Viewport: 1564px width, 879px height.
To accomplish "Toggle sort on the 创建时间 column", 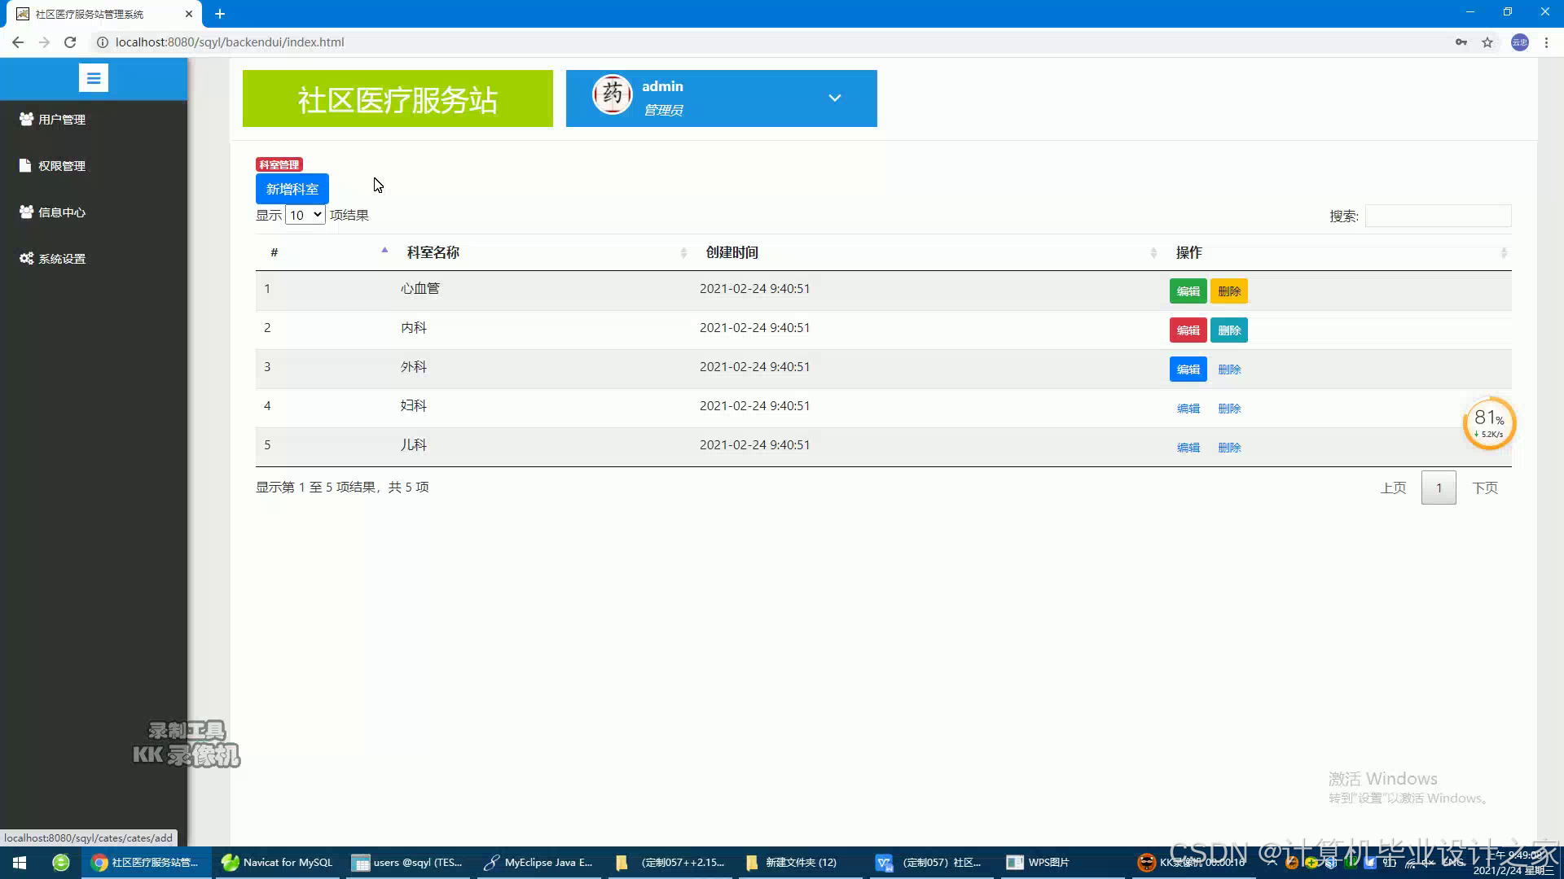I will coord(731,252).
